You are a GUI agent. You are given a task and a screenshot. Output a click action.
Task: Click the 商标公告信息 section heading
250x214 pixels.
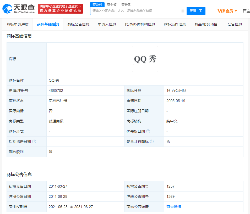point(19,175)
